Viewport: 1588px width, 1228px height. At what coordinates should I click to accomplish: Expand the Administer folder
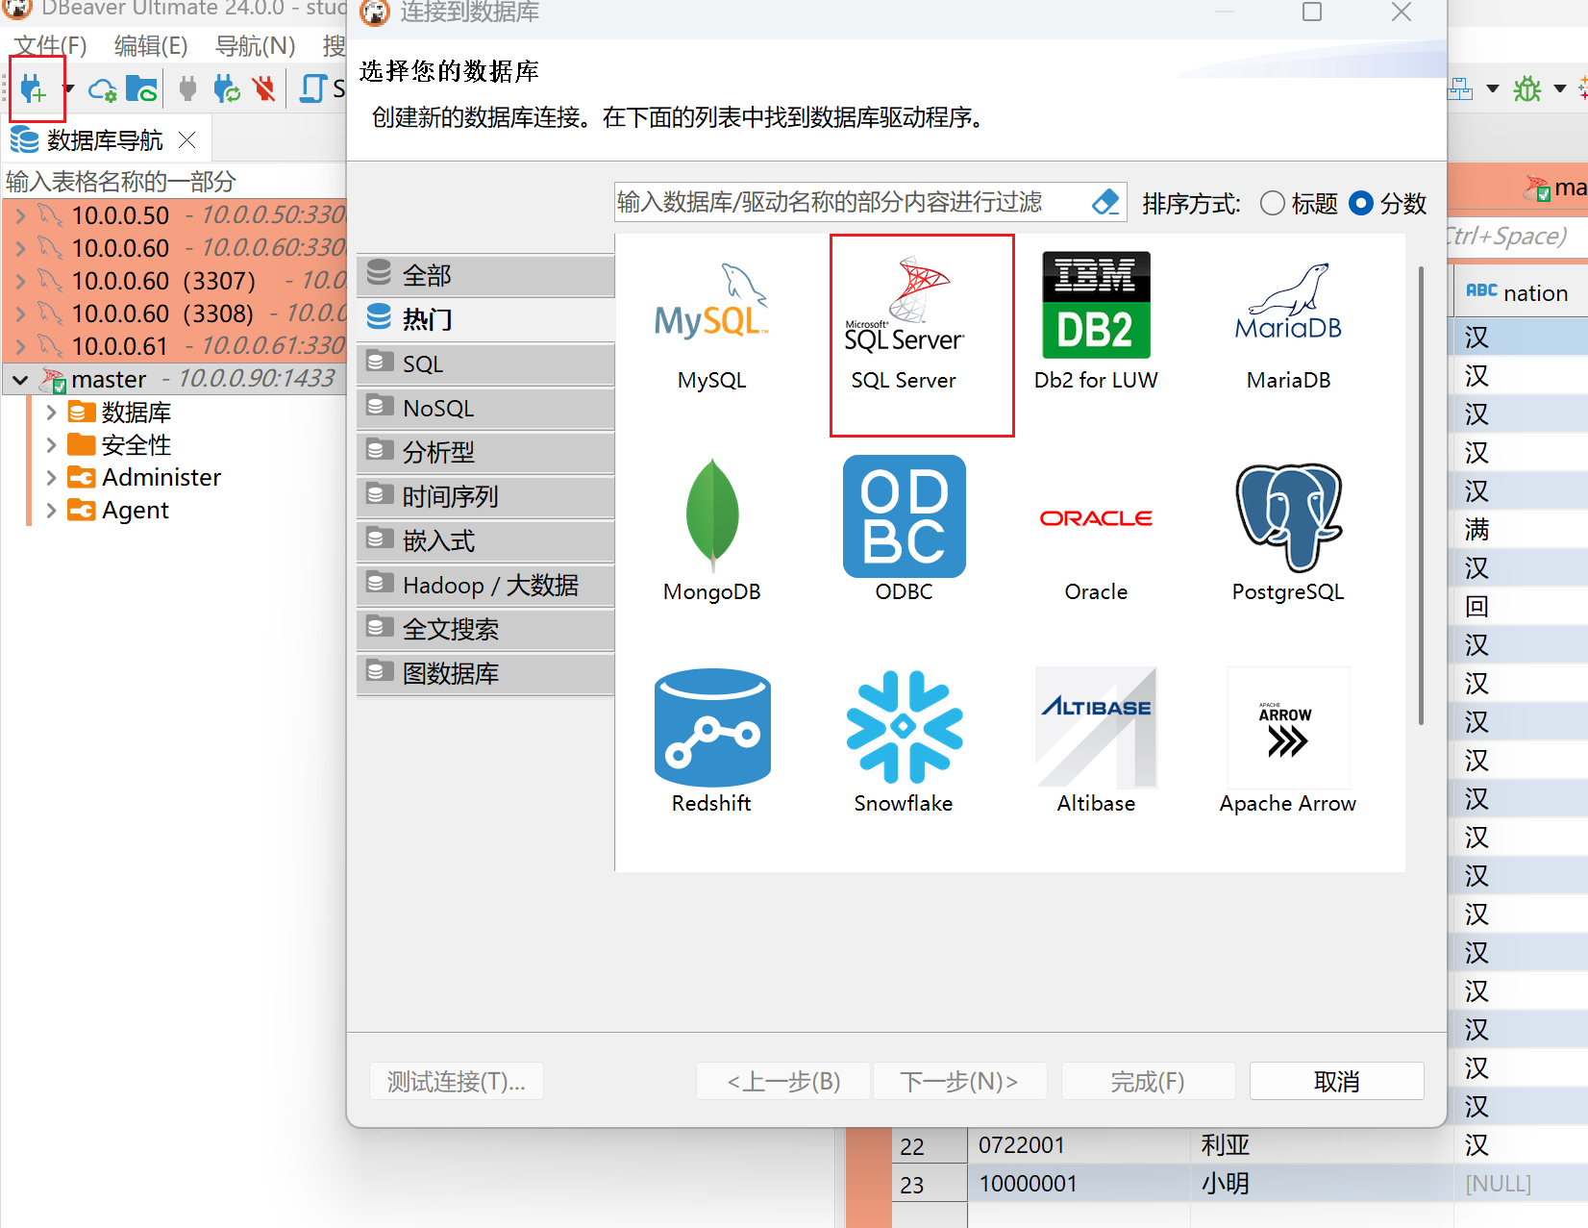point(52,477)
